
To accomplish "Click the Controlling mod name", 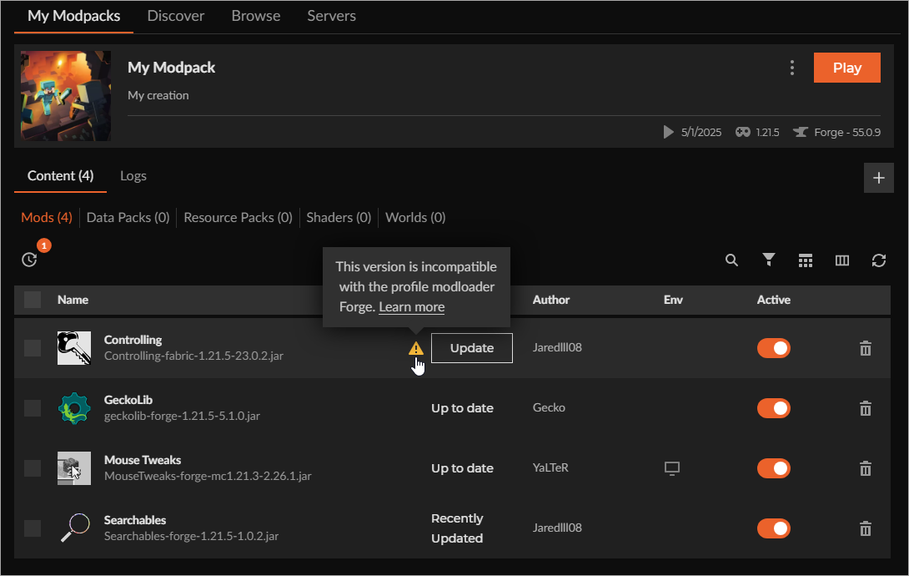I will [133, 340].
